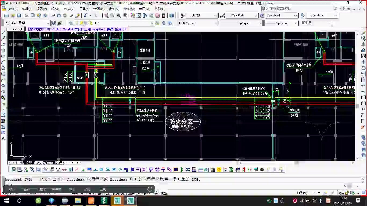This screenshot has width=367, height=206.
Task: Click the Workspace Settings gear icon
Action: point(53,23)
